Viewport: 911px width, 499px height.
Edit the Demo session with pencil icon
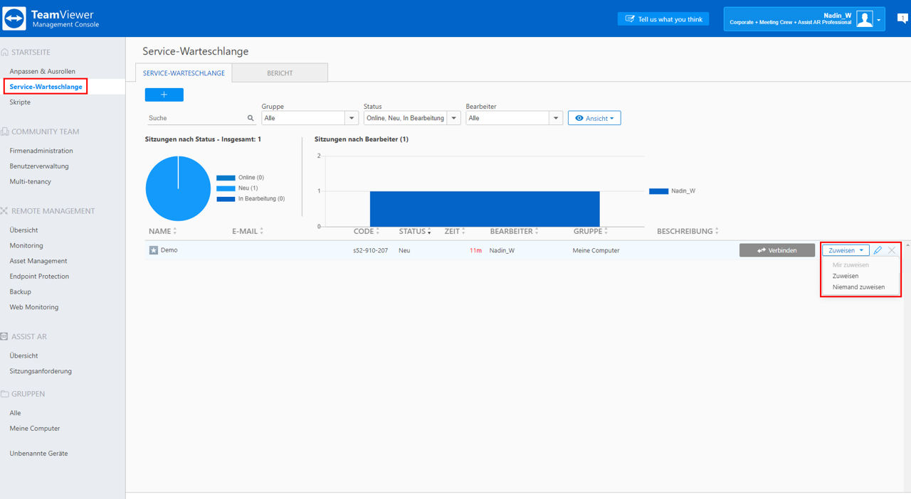(x=878, y=250)
